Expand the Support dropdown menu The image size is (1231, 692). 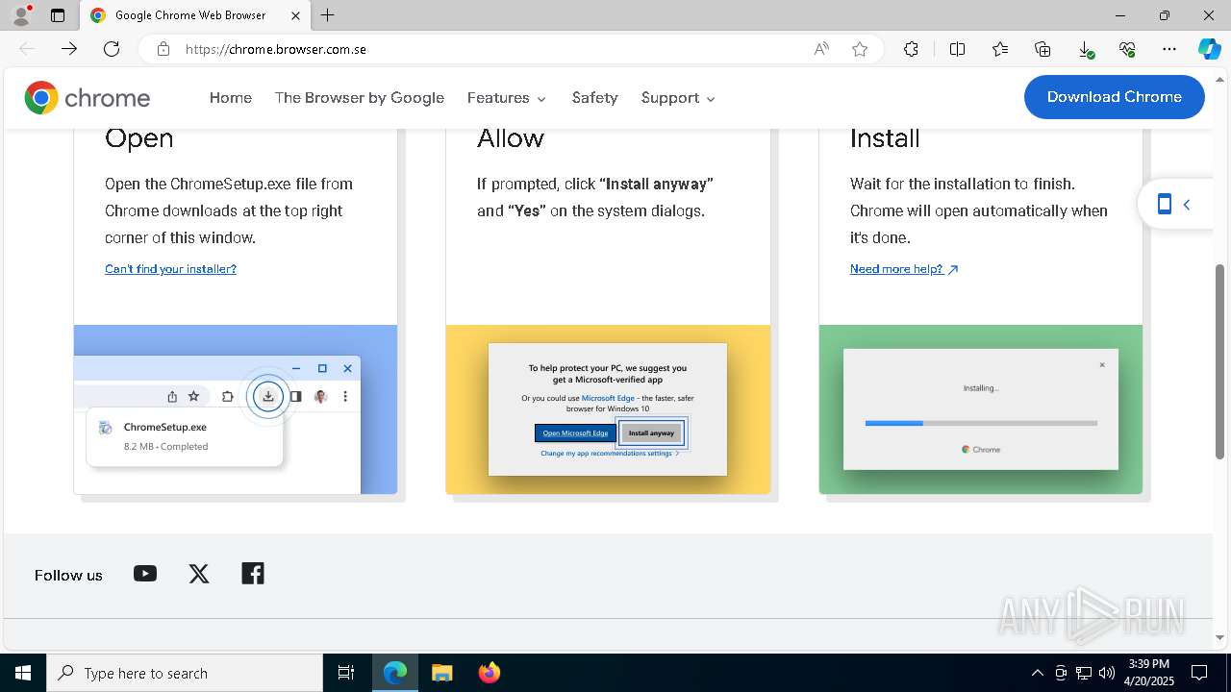click(679, 98)
